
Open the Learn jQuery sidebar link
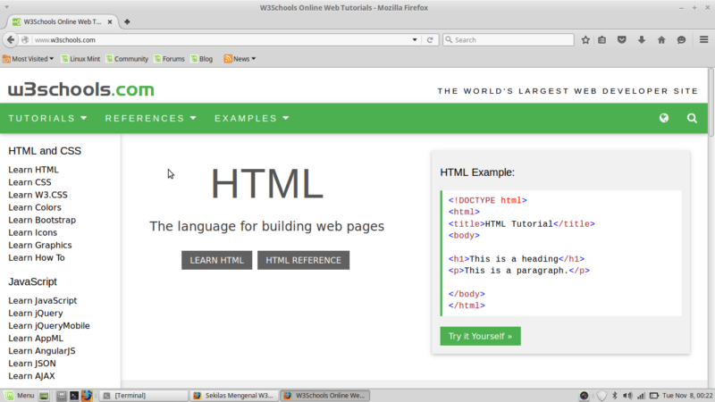36,314
